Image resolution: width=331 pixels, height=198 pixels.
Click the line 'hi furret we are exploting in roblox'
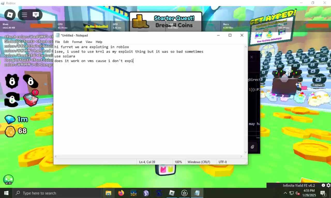pyautogui.click(x=92, y=47)
